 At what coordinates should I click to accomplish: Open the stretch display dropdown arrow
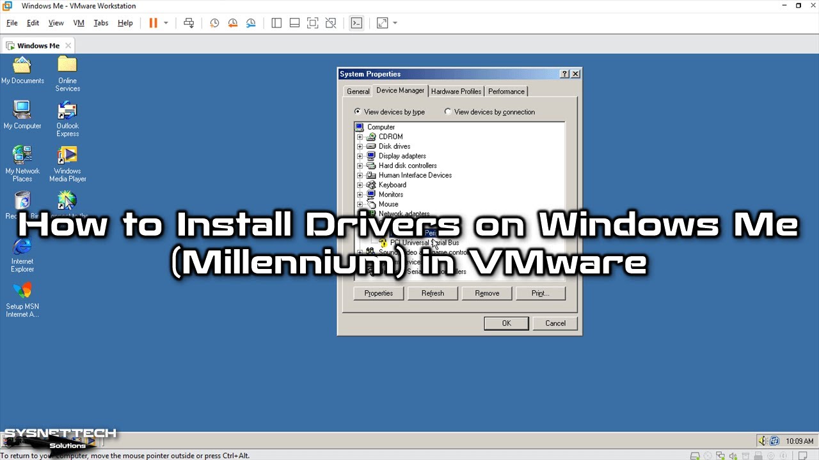395,23
